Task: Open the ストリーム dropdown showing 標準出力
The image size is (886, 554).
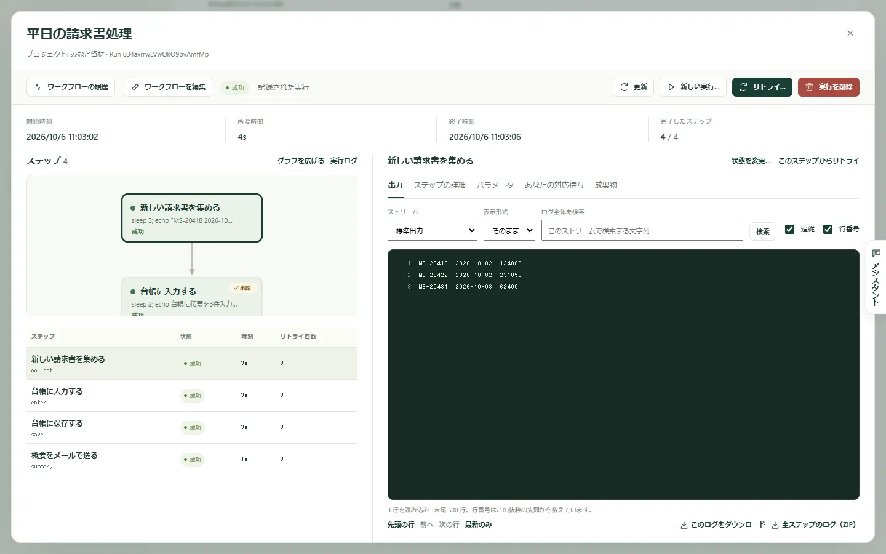Action: click(x=433, y=231)
